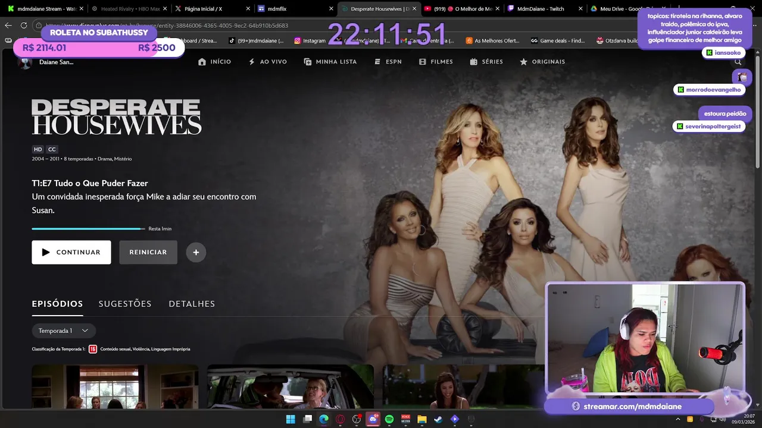Open Minha Lista in navigation
The width and height of the screenshot is (762, 428).
pyautogui.click(x=330, y=62)
